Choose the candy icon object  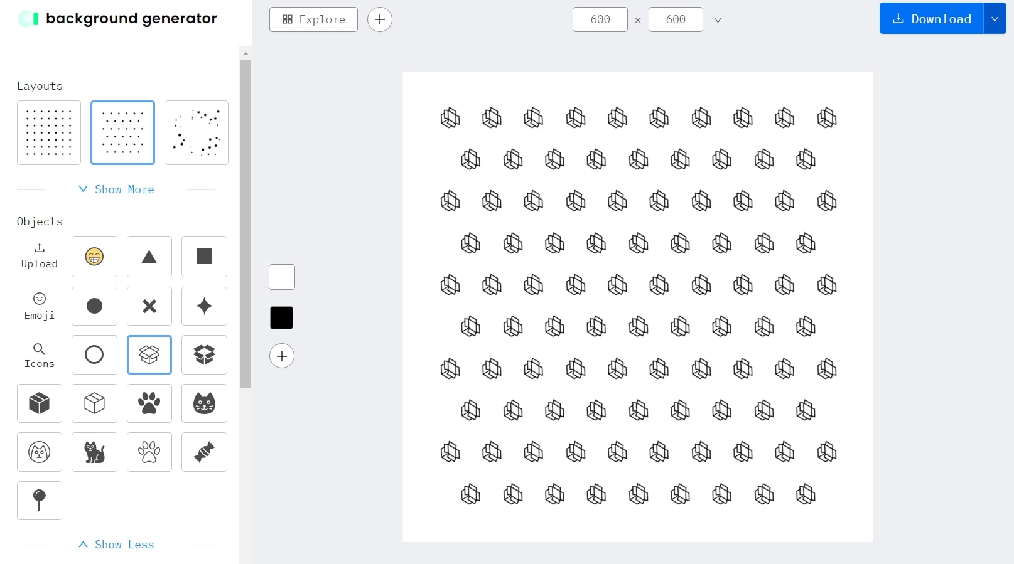204,452
